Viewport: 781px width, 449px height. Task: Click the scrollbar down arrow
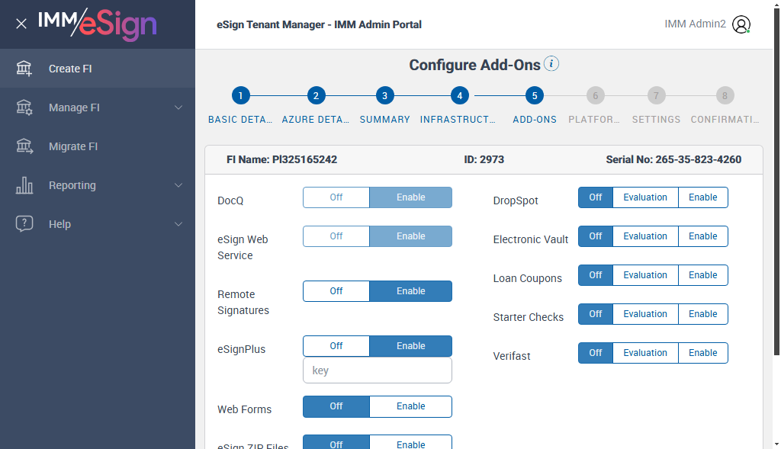pos(776,444)
